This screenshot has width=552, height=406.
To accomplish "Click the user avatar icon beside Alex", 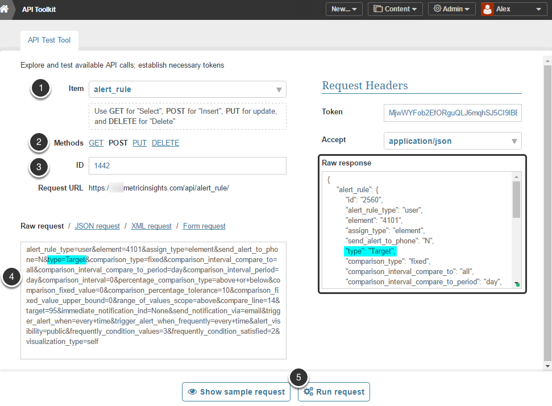I will [487, 9].
